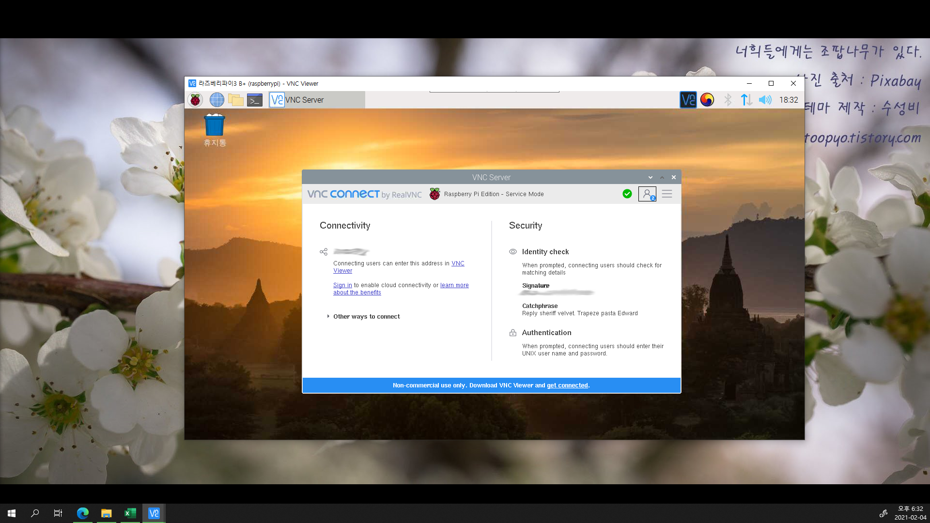The width and height of the screenshot is (930, 523).
Task: Launch the web browser globe icon
Action: [x=217, y=100]
